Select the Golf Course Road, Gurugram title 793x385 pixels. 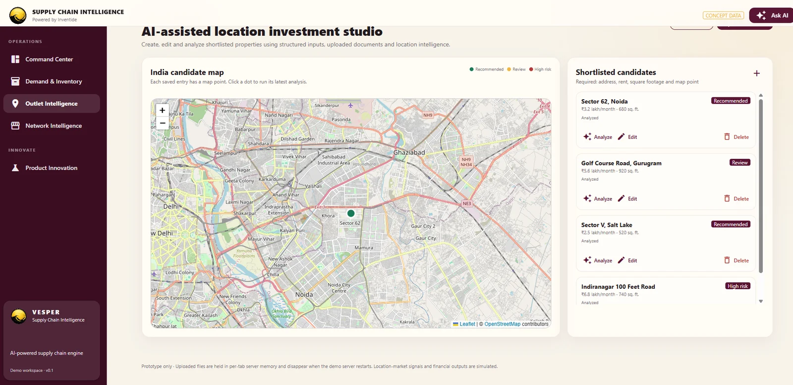point(621,163)
